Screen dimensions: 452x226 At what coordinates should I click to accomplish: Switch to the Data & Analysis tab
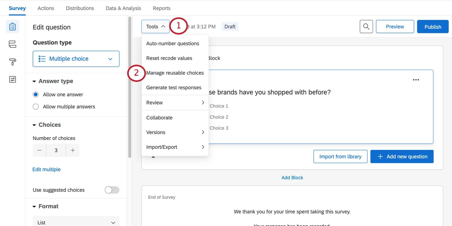(x=123, y=8)
